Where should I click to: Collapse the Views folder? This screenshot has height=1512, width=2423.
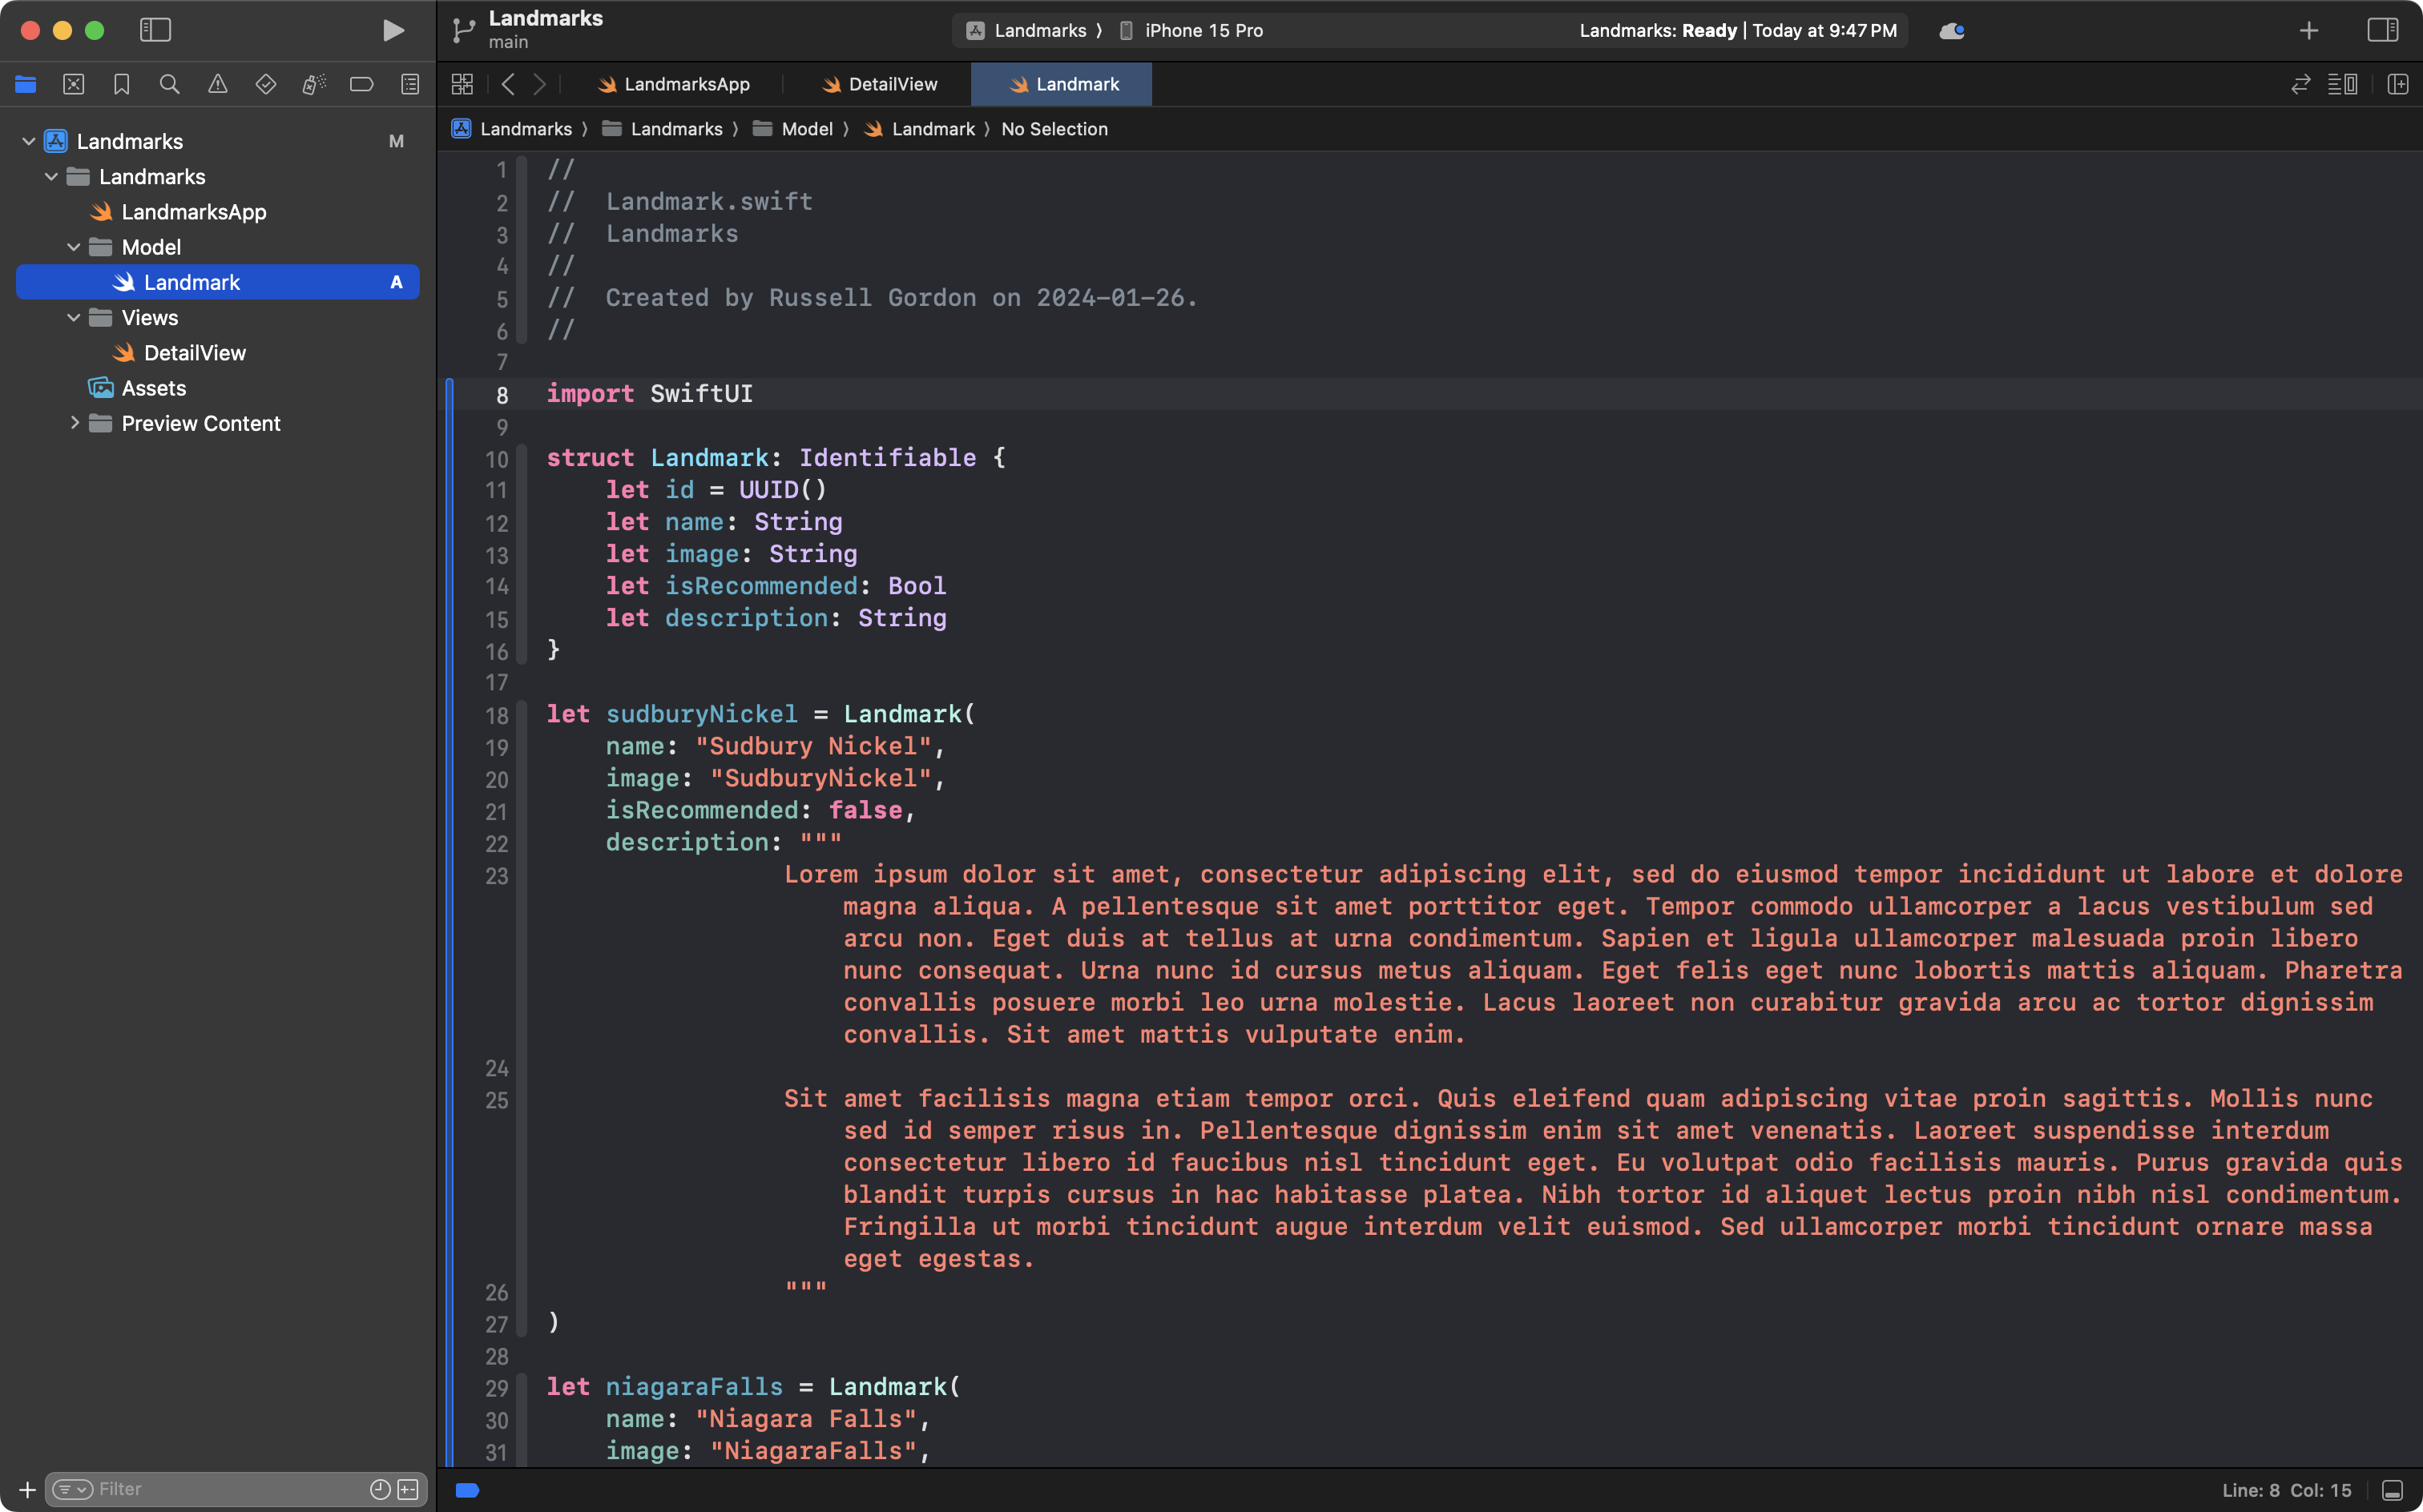click(x=72, y=317)
